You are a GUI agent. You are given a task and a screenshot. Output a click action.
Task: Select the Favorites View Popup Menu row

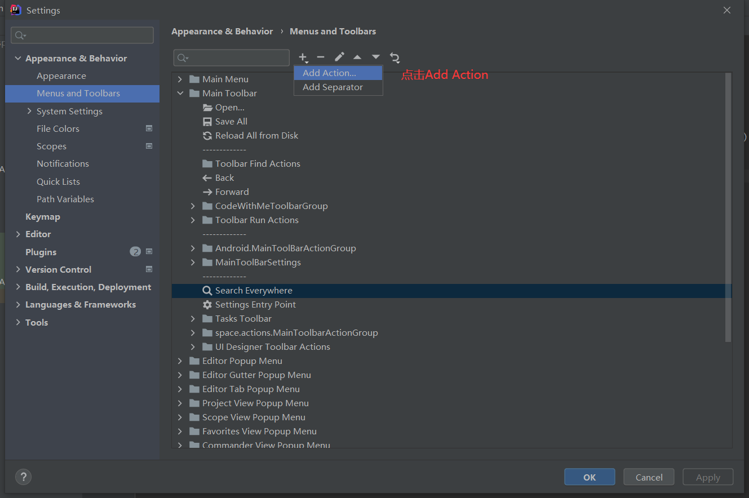[451, 432]
